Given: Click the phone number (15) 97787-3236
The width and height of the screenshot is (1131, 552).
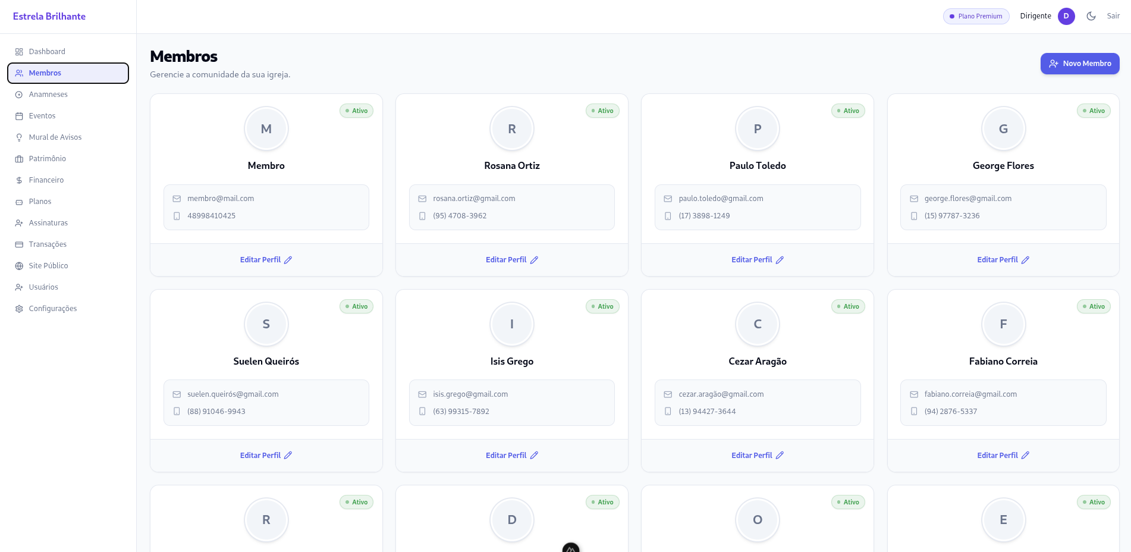Looking at the screenshot, I should pyautogui.click(x=952, y=216).
